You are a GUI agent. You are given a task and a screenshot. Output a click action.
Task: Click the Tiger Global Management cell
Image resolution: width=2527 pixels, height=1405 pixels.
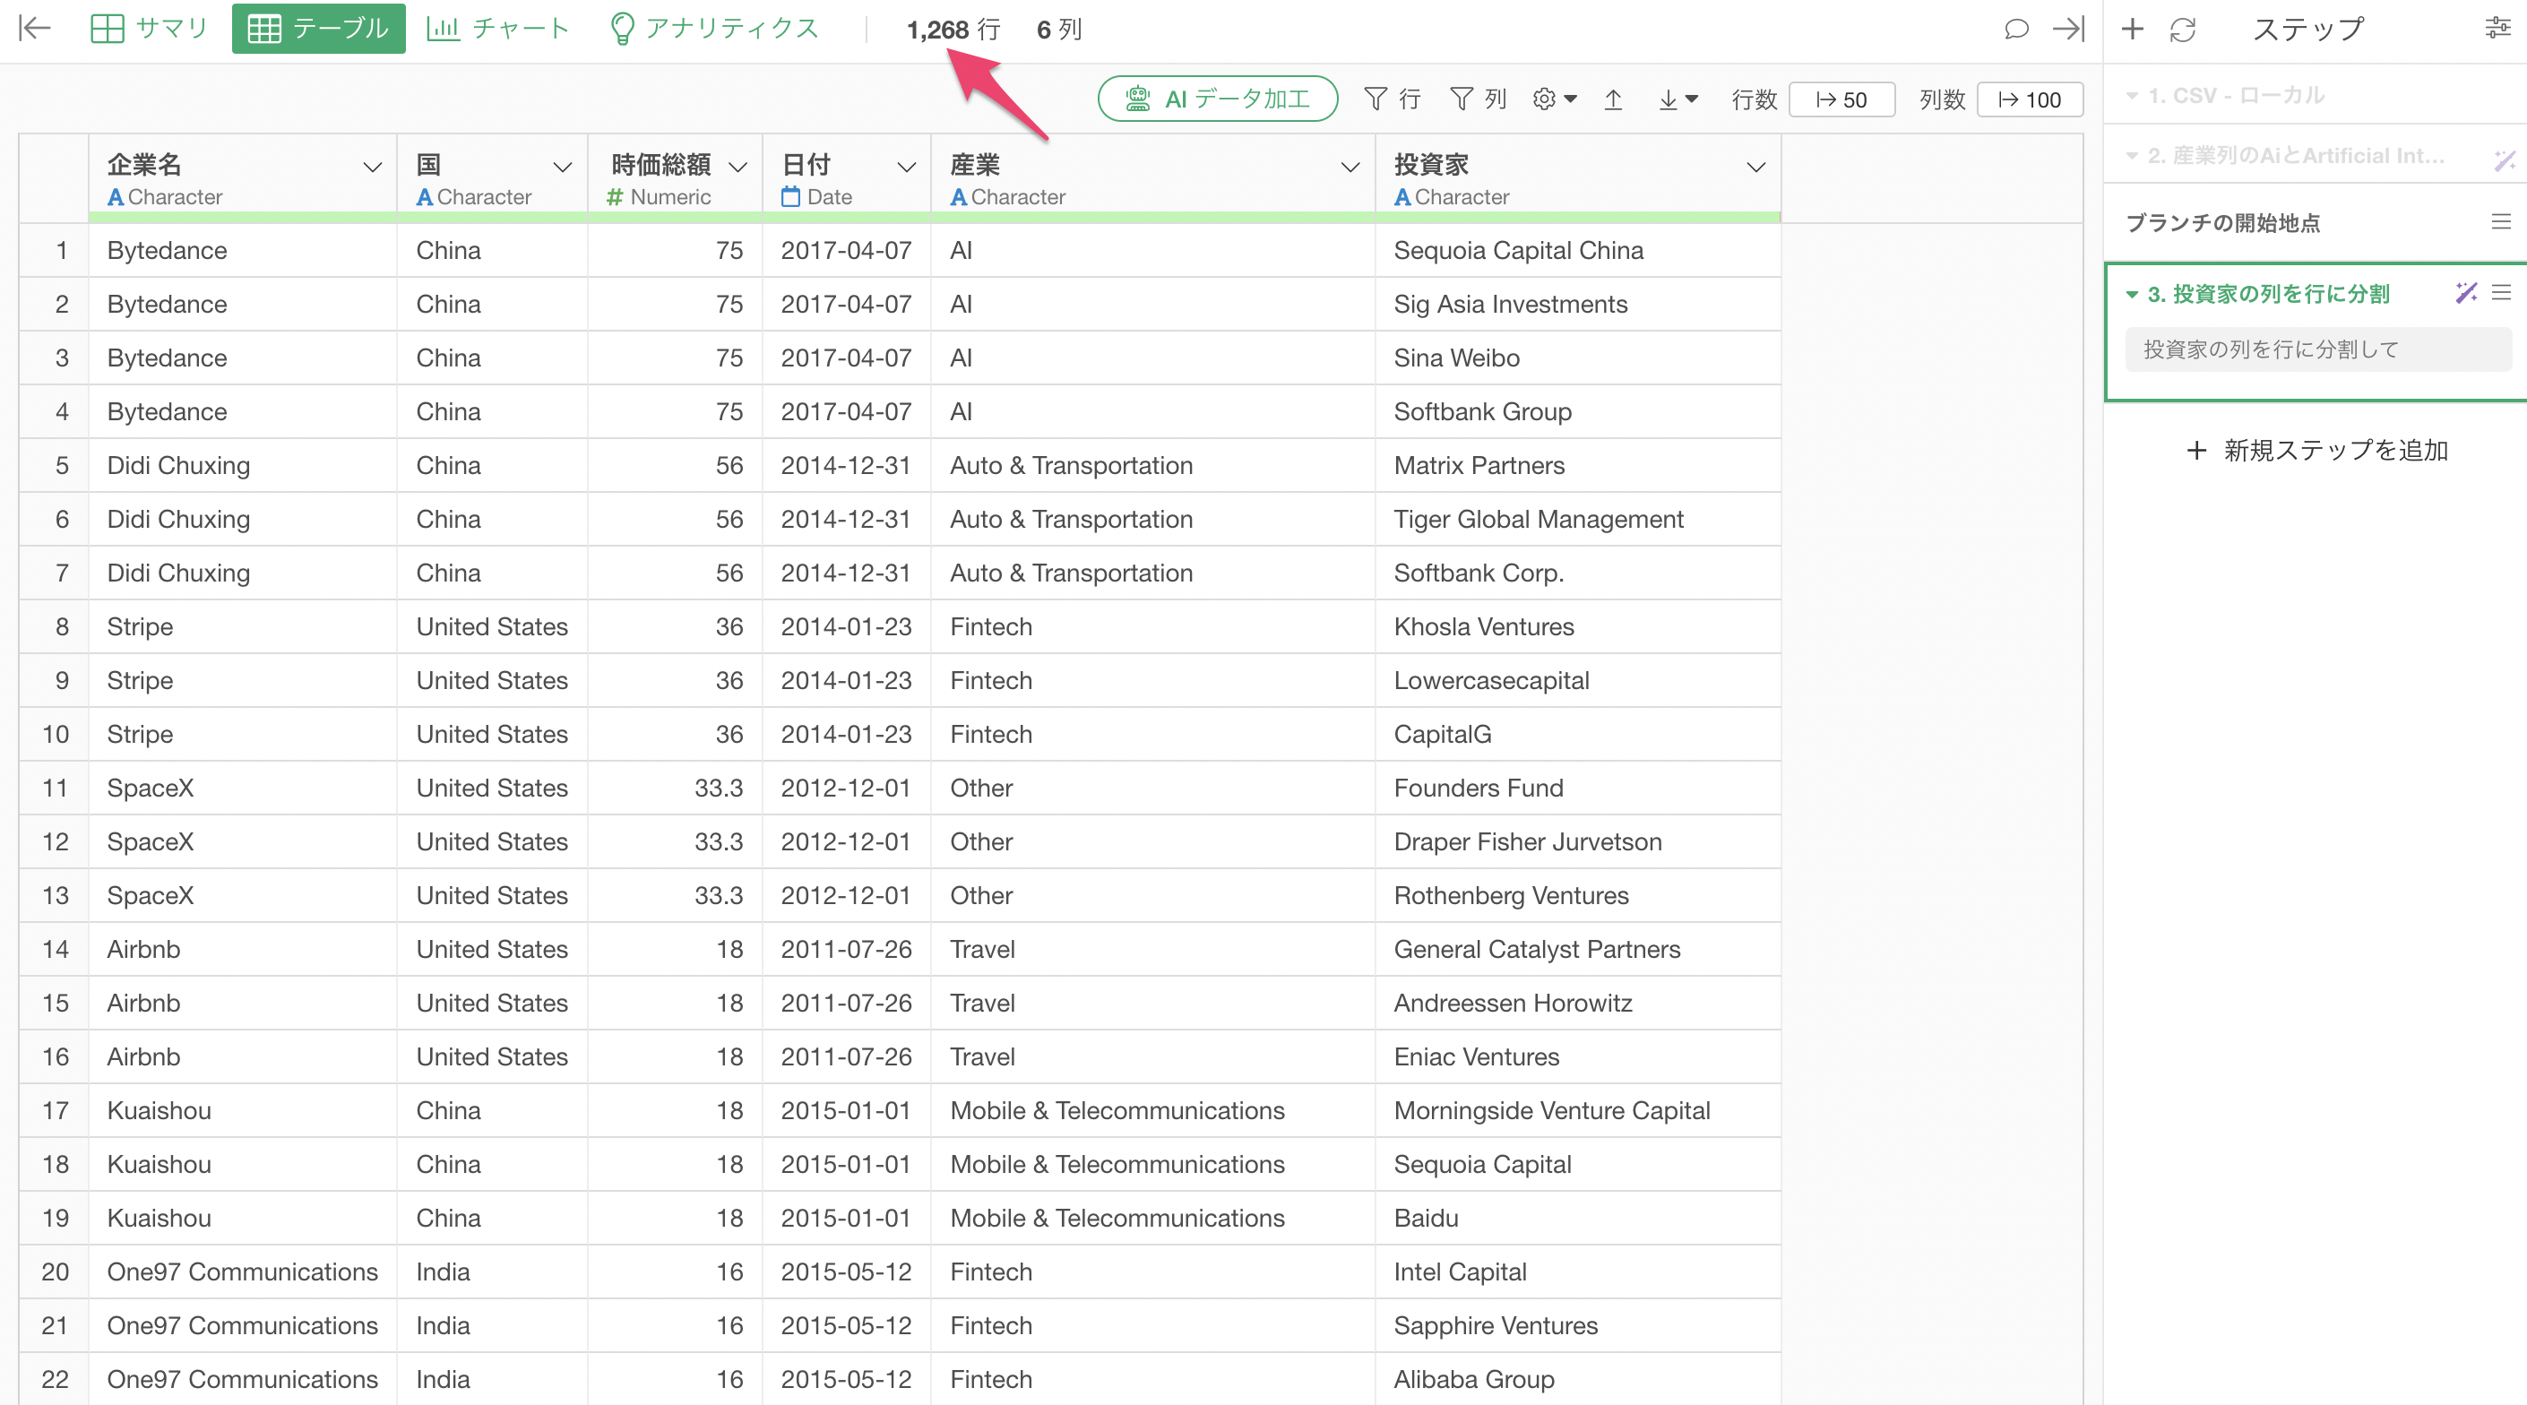pos(1577,519)
